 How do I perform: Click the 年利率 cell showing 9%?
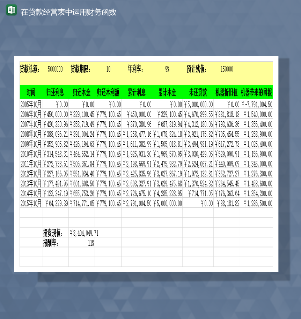click(x=167, y=69)
